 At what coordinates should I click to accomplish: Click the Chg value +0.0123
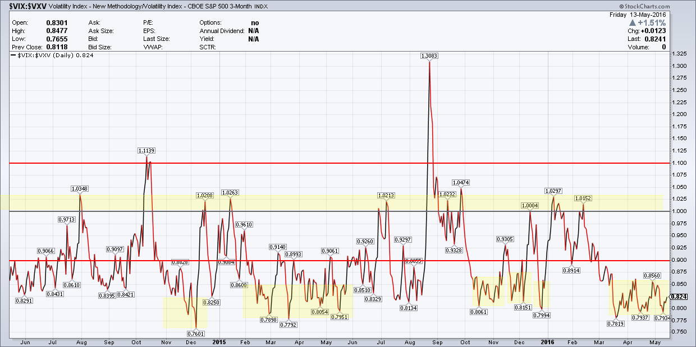point(653,31)
